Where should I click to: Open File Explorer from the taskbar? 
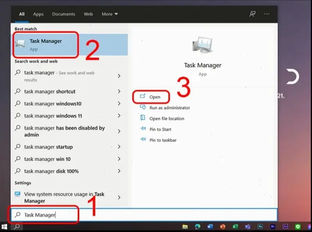(185, 227)
